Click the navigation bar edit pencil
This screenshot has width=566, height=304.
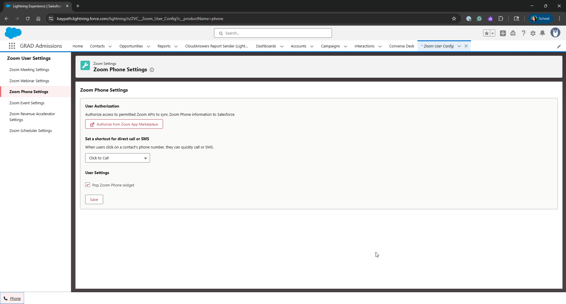coord(559,46)
